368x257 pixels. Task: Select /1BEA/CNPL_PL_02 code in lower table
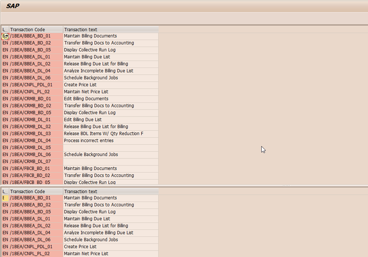click(x=36, y=254)
